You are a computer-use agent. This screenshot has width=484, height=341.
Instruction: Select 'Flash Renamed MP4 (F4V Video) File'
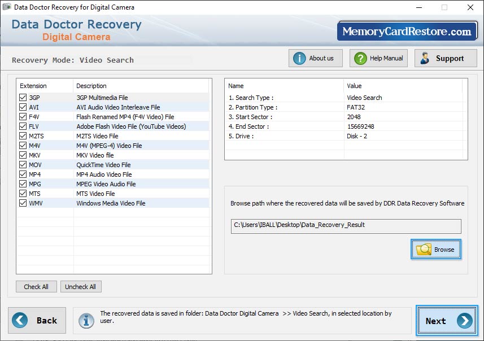point(125,117)
